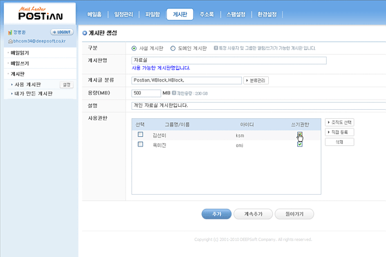This screenshot has width=386, height=257.
Task: Open the 주소록 tab
Action: click(207, 15)
